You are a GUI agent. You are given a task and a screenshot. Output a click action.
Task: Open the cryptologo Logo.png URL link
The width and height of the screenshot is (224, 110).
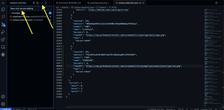click(126, 35)
